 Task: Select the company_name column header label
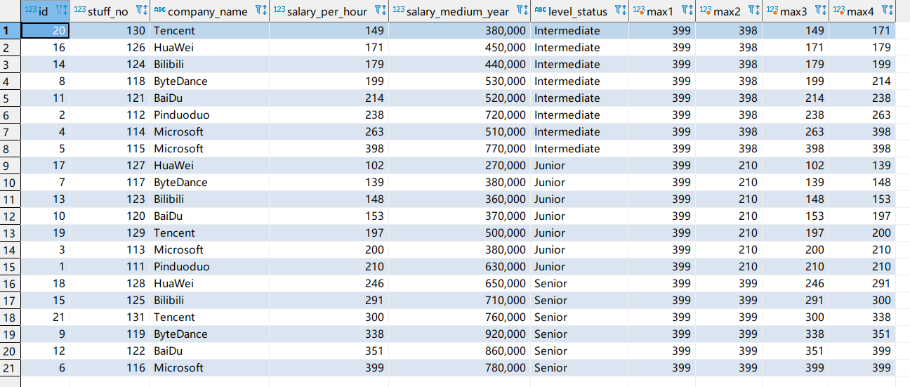click(x=208, y=11)
